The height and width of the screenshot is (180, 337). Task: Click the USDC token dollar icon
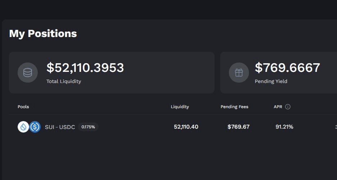coord(35,127)
